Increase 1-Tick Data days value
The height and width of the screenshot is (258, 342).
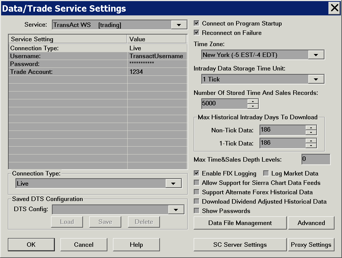coord(311,141)
